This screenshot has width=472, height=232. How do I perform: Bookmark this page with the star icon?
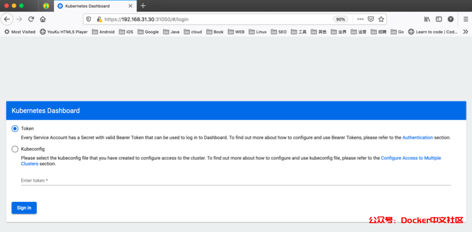[x=381, y=19]
